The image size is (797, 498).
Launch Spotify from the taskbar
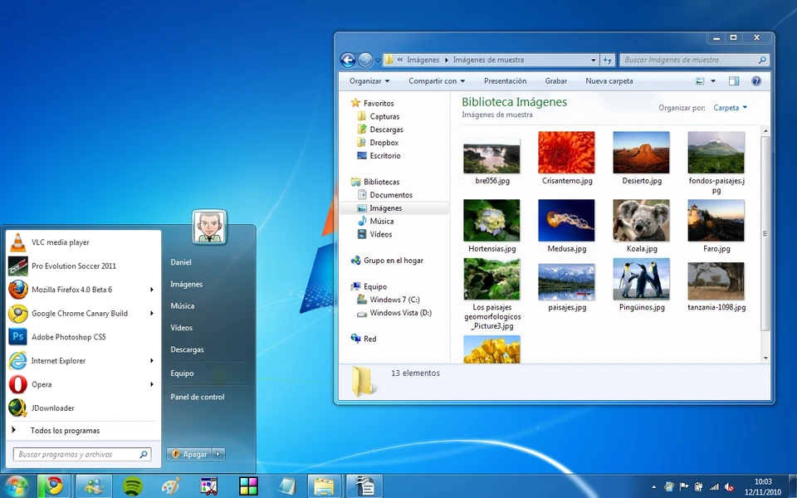(x=130, y=486)
